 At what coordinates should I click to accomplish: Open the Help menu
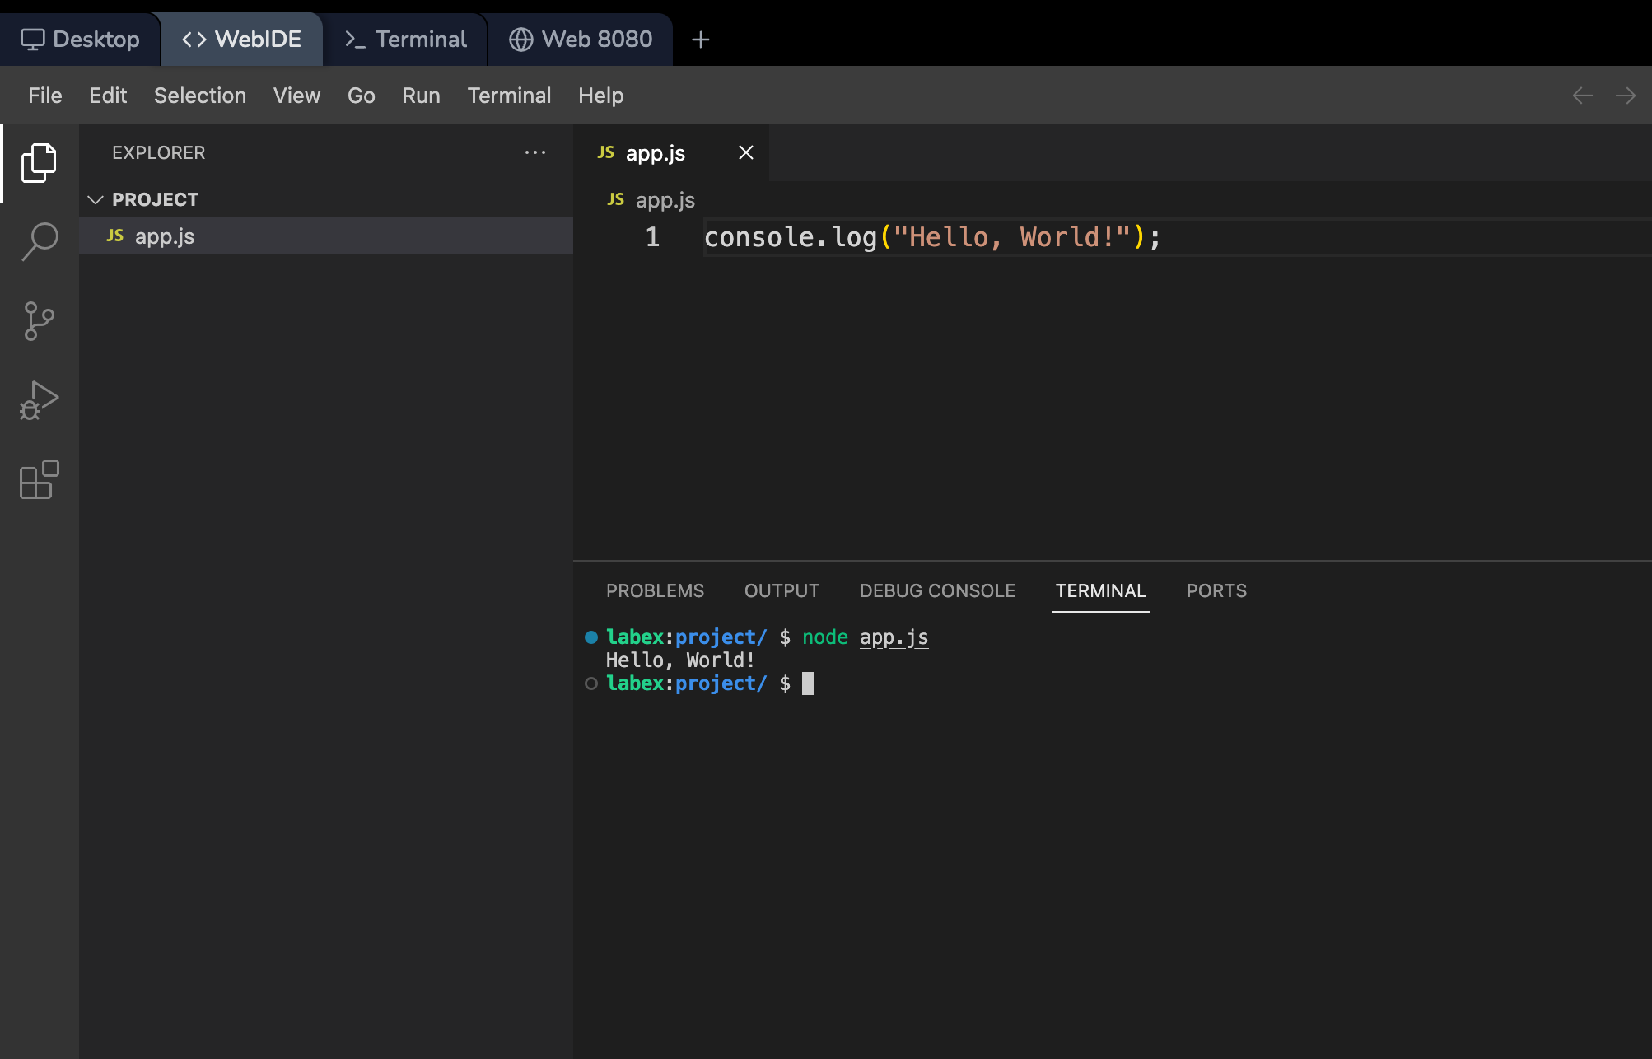click(601, 96)
